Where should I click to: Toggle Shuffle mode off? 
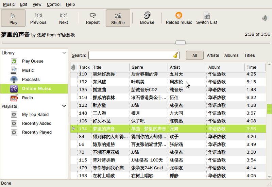[x=118, y=18]
